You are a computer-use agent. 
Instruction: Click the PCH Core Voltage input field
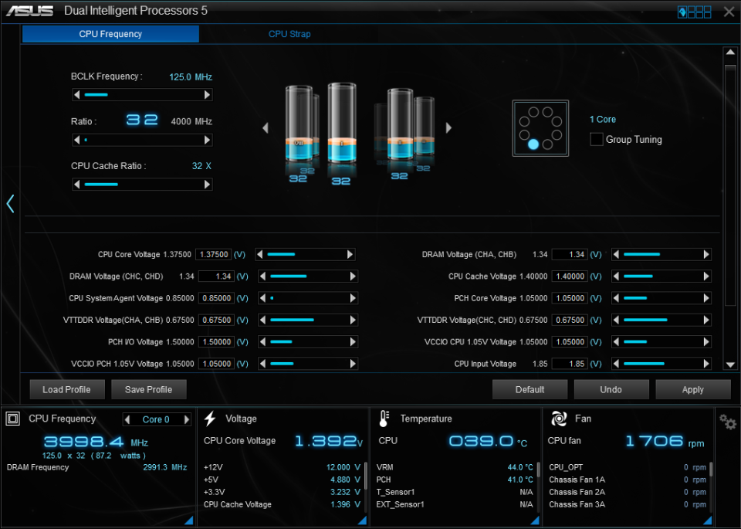click(x=570, y=298)
